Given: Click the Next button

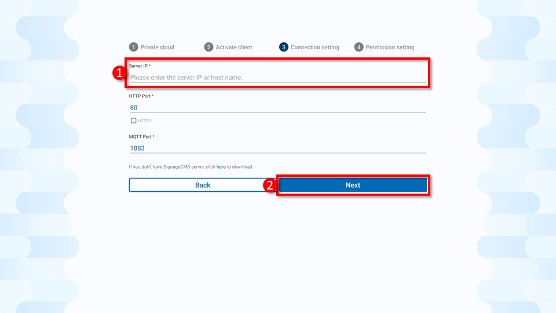Looking at the screenshot, I should pos(353,185).
